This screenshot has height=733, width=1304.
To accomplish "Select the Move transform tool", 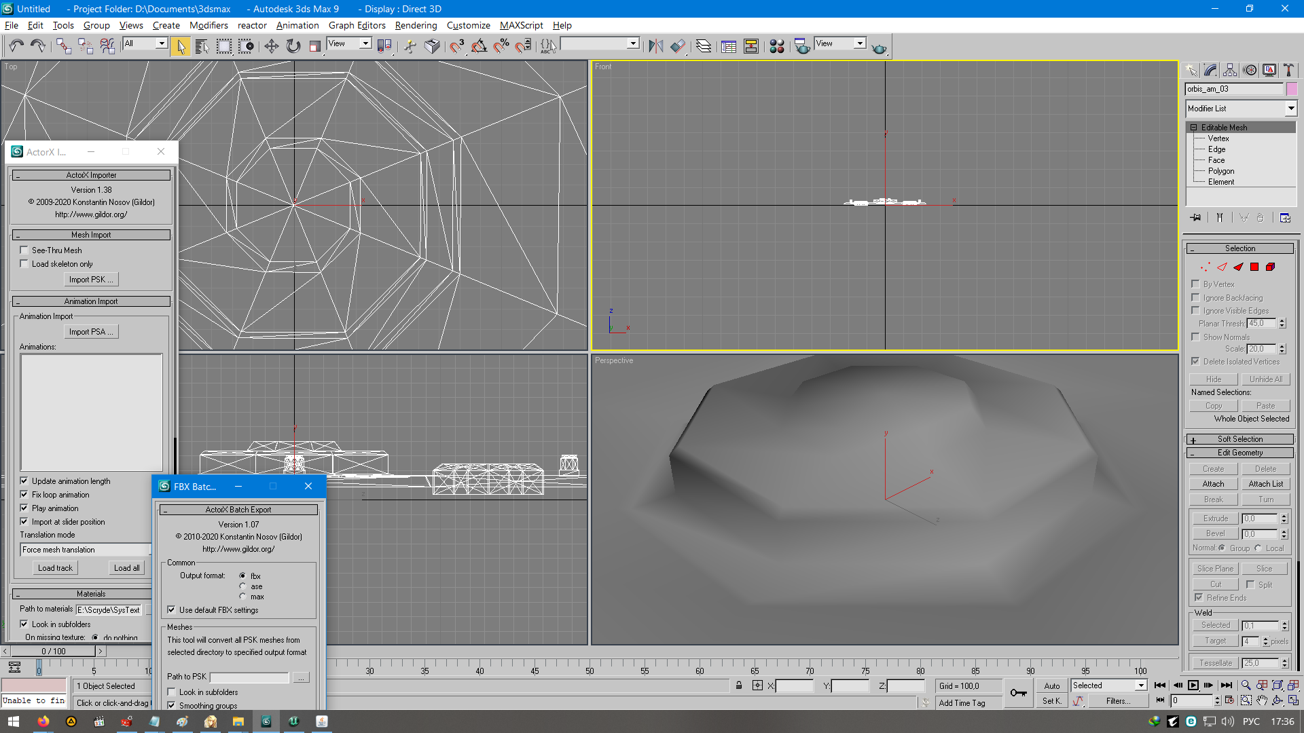I will coord(271,46).
